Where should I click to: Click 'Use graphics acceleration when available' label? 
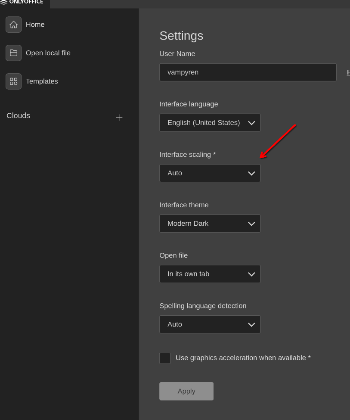243,358
